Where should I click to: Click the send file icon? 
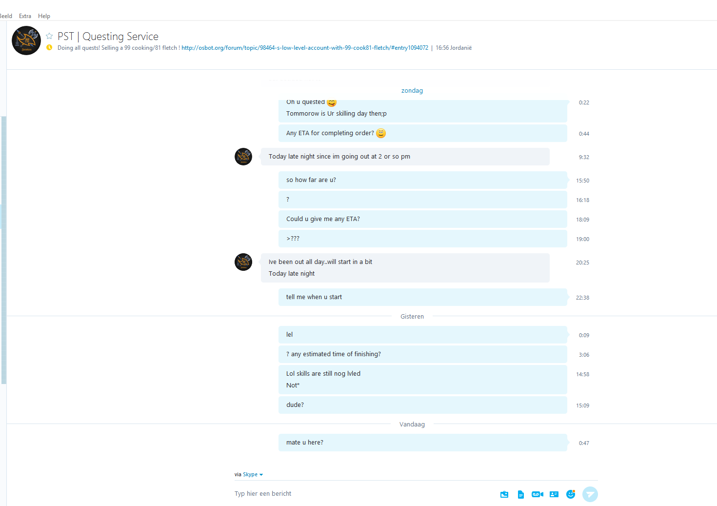(x=521, y=494)
